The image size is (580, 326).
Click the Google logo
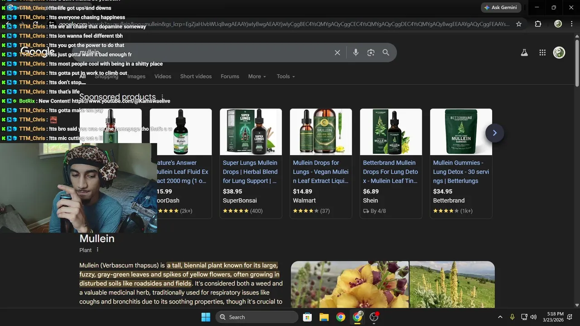(x=38, y=53)
